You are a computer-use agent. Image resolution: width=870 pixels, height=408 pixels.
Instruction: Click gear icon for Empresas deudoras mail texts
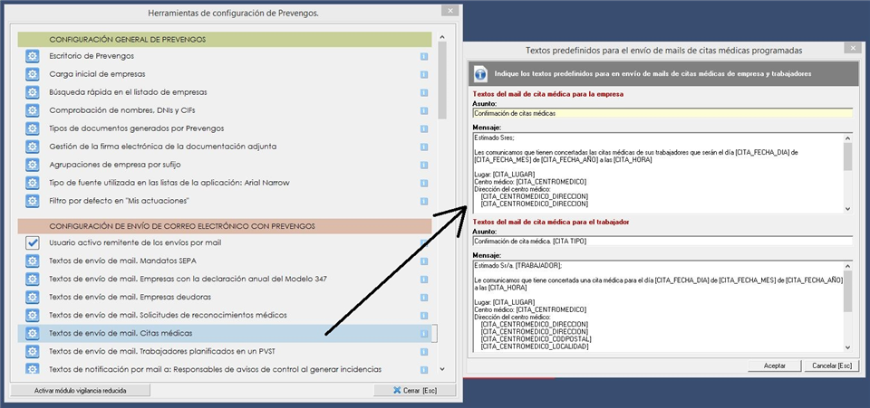pyautogui.click(x=33, y=298)
